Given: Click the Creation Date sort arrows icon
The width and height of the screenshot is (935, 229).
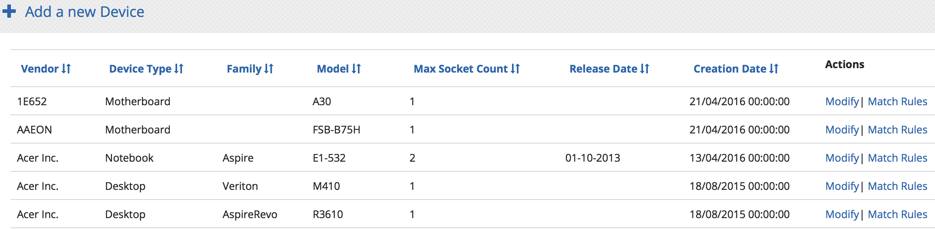Looking at the screenshot, I should coord(774,69).
